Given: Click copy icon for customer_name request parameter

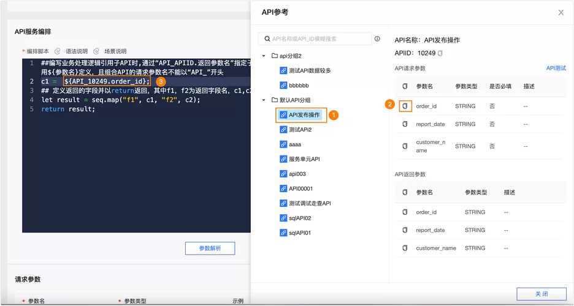Looking at the screenshot, I should click(405, 146).
